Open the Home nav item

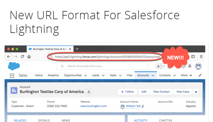[39, 75]
